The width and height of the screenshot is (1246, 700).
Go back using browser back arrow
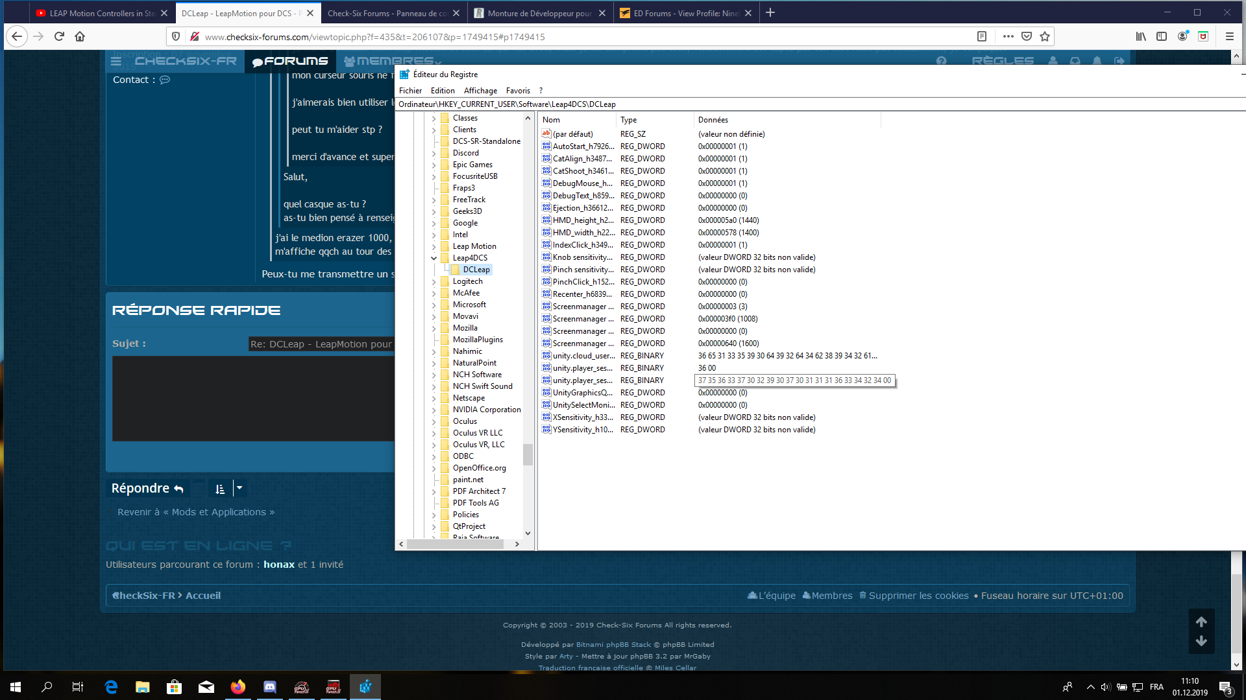tap(17, 37)
